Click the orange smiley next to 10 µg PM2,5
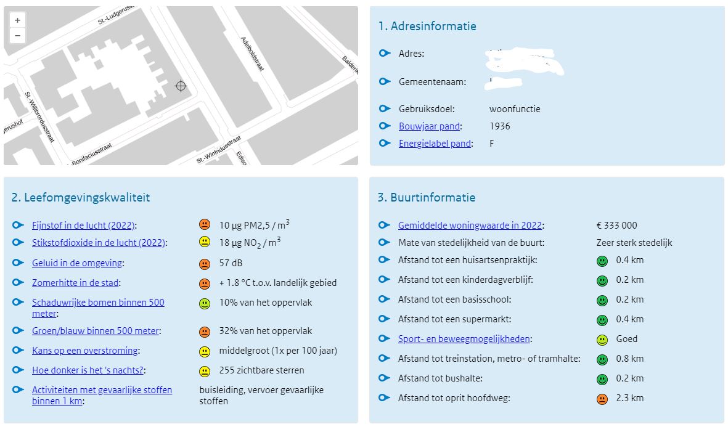728x432 pixels. pos(204,224)
